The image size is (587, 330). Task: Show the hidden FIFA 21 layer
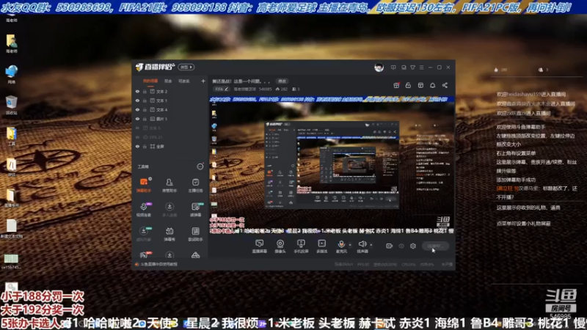(x=137, y=137)
